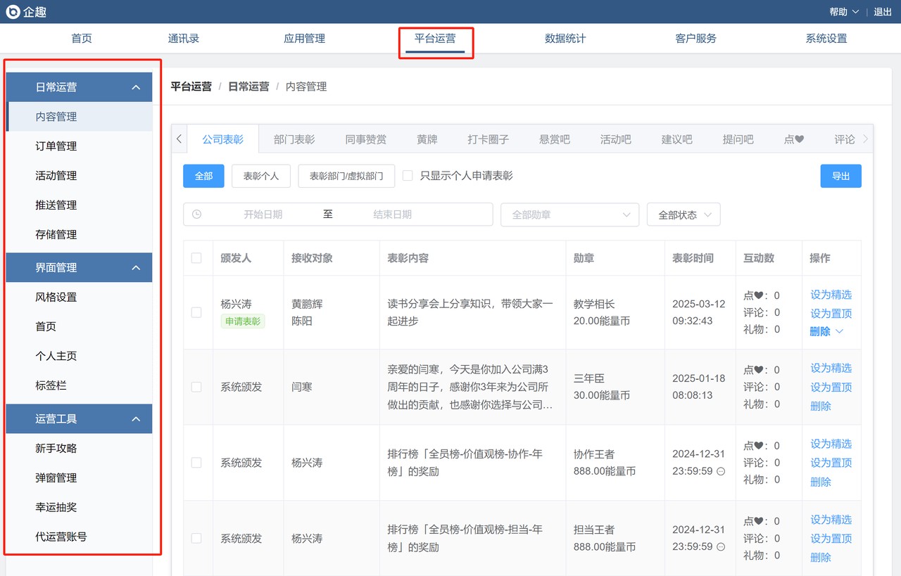Toggle the select-all checkbox in table header
The width and height of the screenshot is (901, 576).
click(196, 258)
